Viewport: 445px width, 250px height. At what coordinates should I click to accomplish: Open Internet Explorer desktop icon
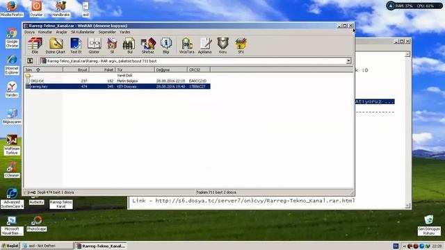click(12, 65)
